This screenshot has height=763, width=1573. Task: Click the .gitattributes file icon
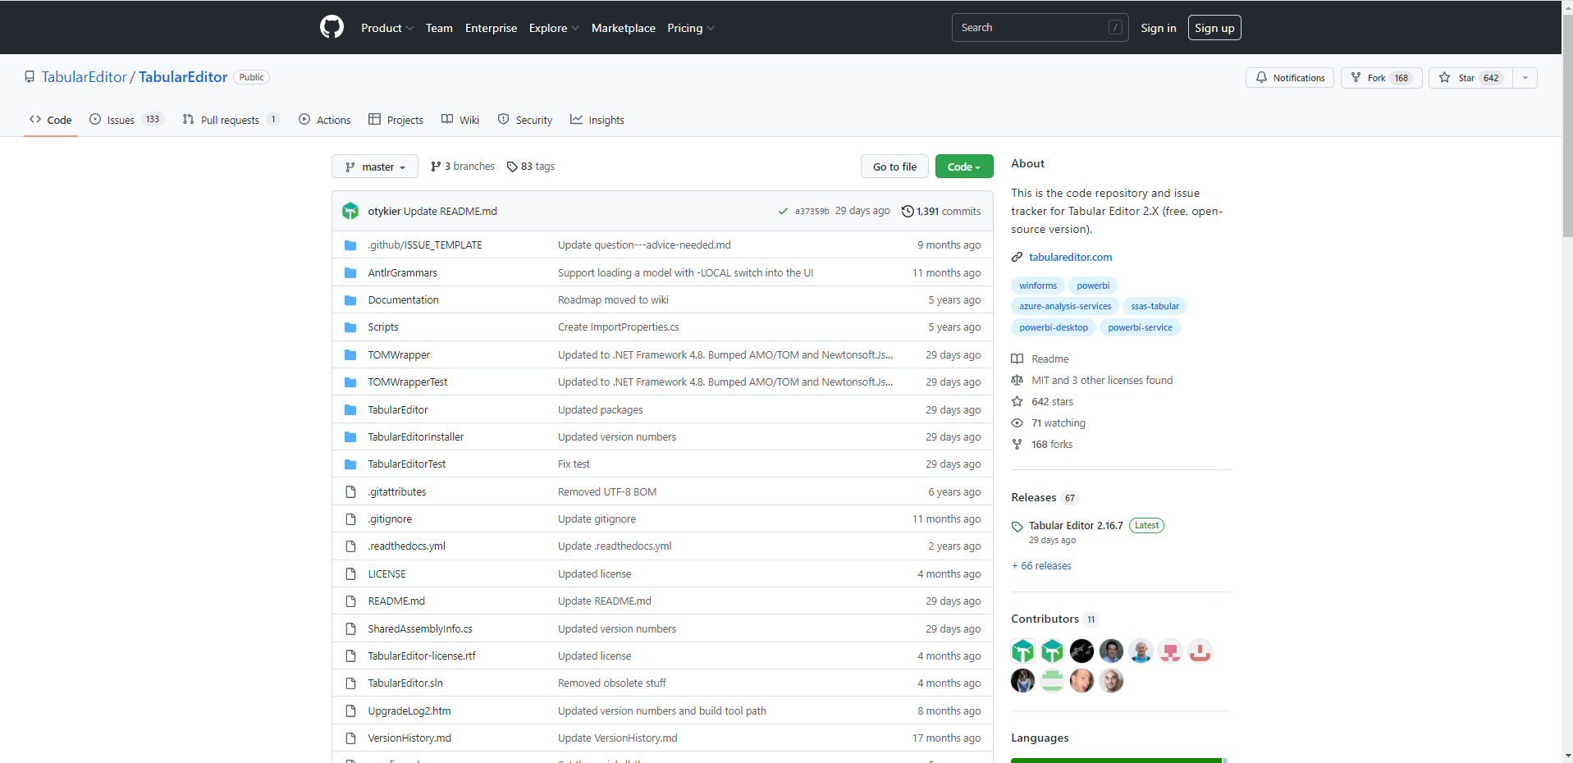tap(350, 491)
